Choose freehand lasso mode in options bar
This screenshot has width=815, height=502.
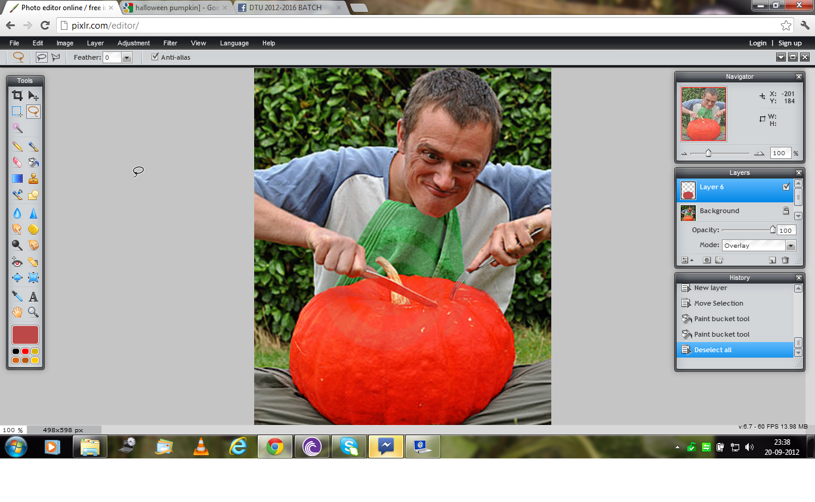tap(42, 57)
